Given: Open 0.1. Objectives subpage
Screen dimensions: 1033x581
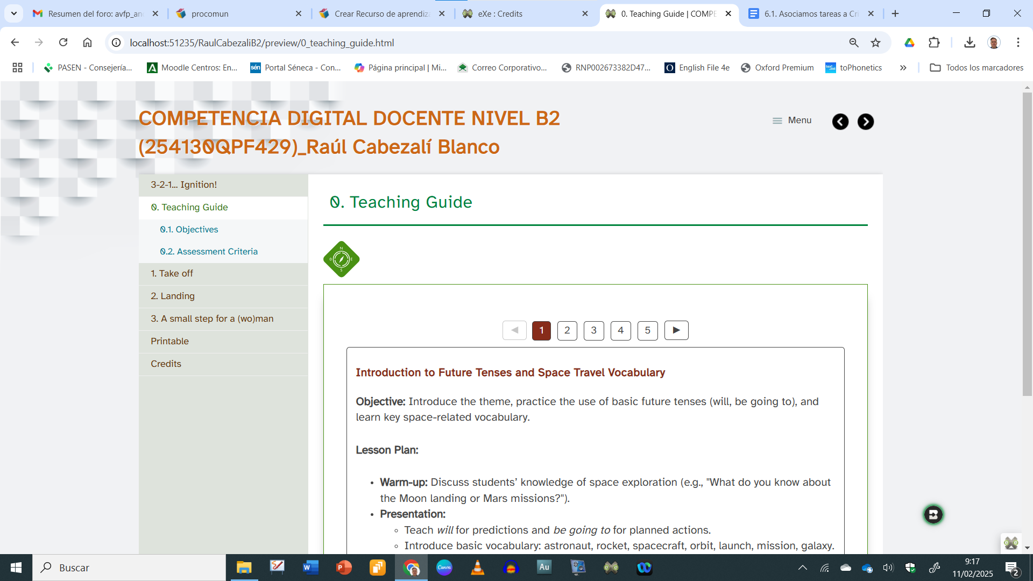Looking at the screenshot, I should point(223,229).
